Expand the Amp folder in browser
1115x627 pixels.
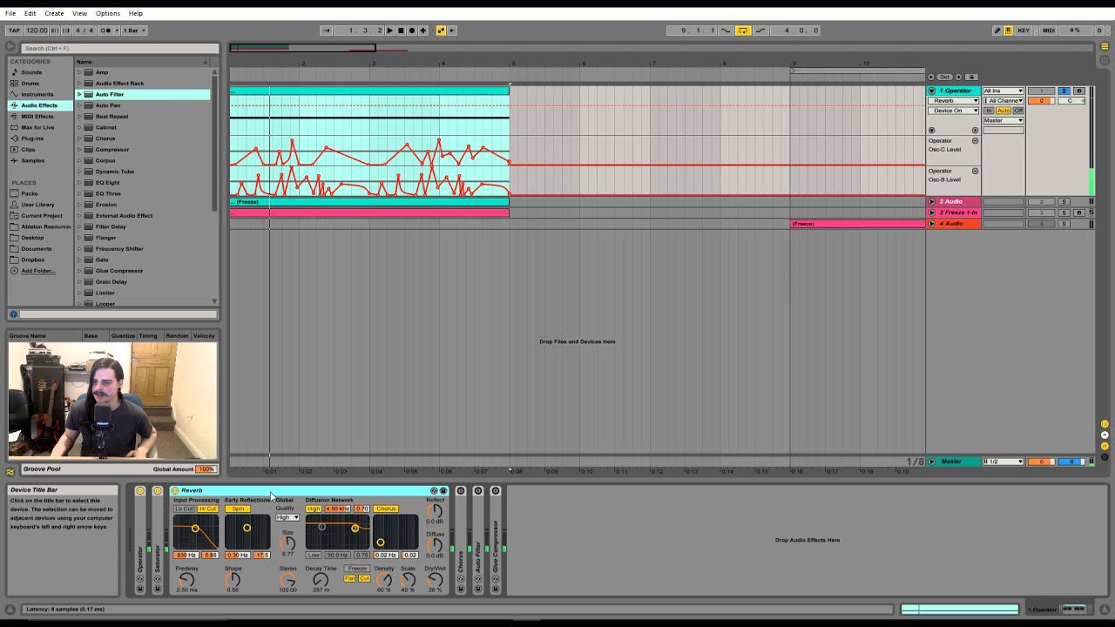(79, 72)
